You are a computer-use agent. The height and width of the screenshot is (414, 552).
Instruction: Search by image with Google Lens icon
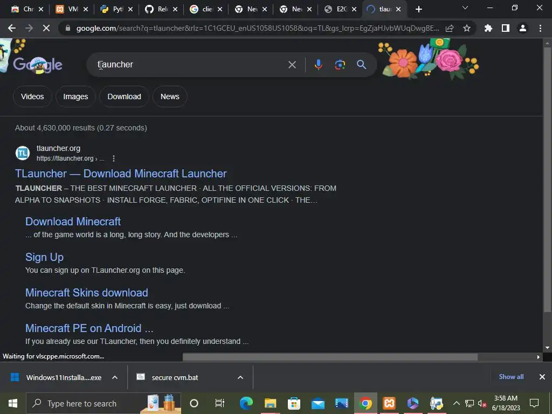coord(340,65)
